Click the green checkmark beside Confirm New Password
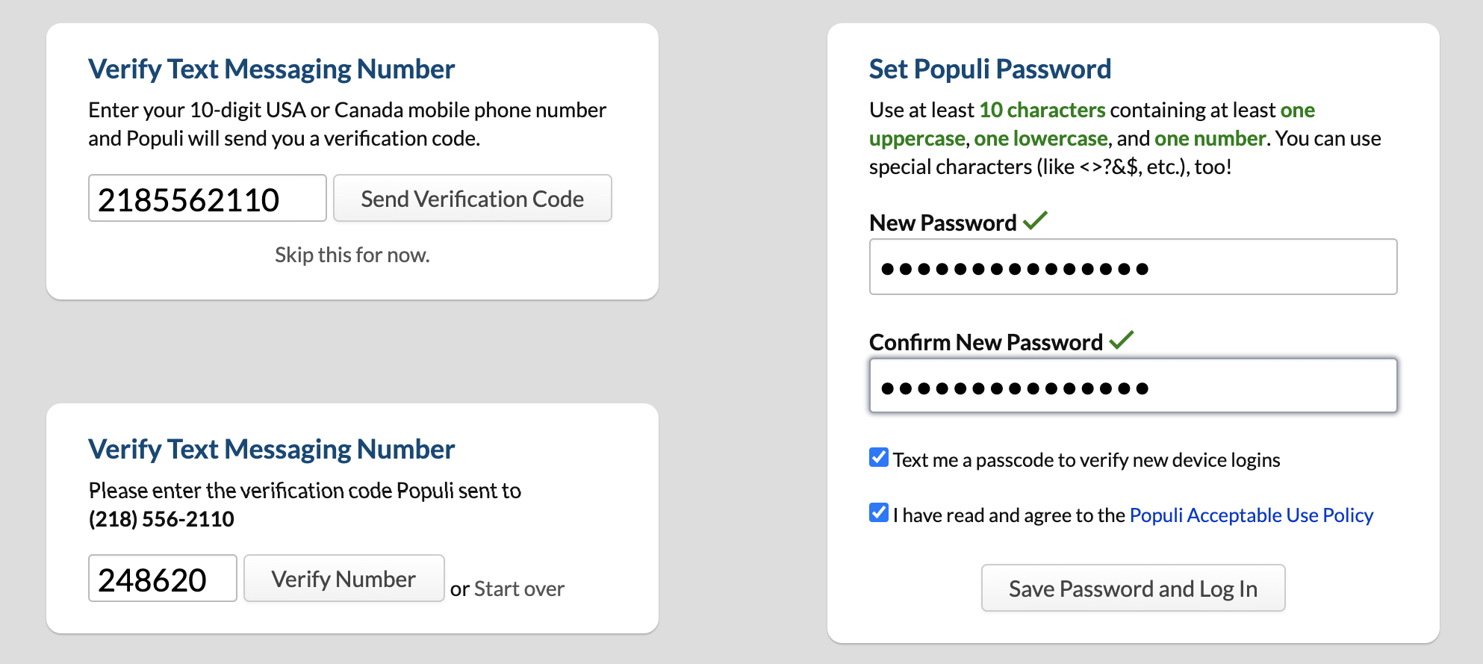This screenshot has height=664, width=1483. click(1121, 341)
